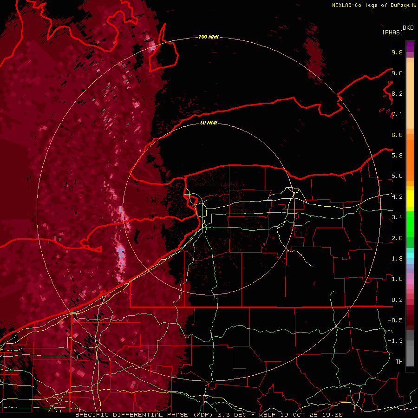Click the 4.2 value on the scale
This screenshot has height=418, width=418.
[397, 197]
